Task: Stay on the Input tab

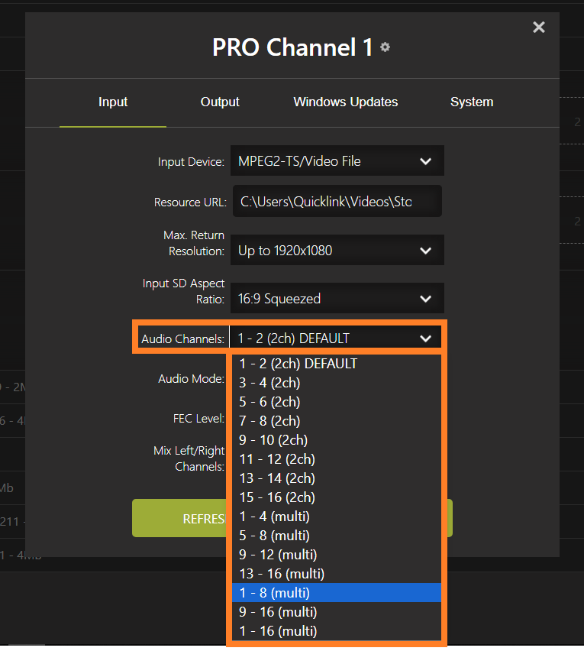Action: [x=112, y=102]
